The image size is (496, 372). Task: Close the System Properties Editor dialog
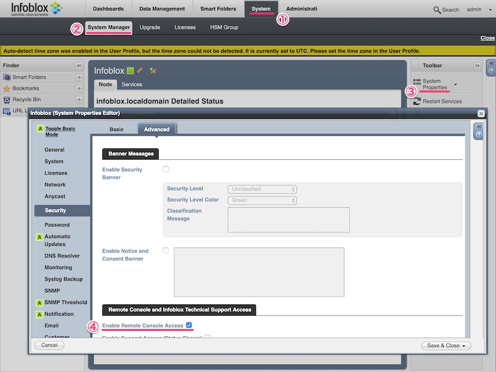point(481,113)
